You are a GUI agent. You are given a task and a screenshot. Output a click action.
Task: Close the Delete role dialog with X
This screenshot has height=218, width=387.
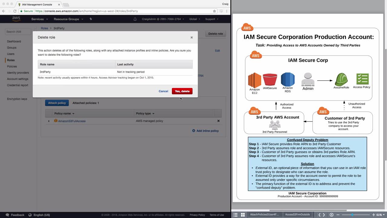coord(191,38)
